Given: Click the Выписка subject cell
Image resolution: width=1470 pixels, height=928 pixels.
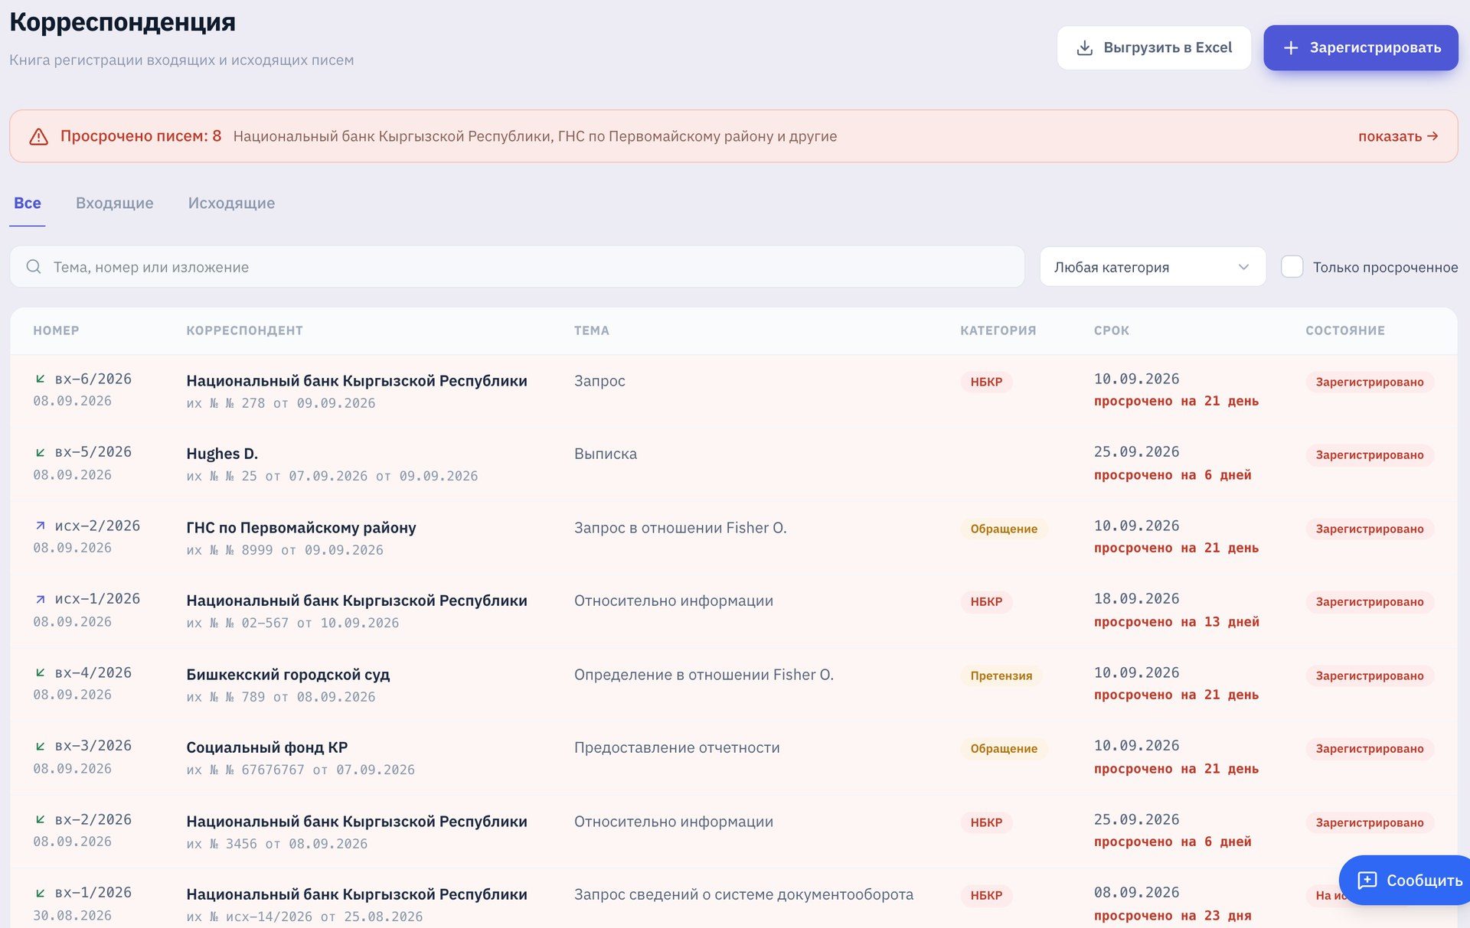Looking at the screenshot, I should click(605, 453).
